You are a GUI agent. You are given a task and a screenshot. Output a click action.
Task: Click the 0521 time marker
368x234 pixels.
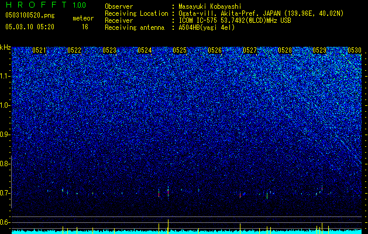pos(39,50)
